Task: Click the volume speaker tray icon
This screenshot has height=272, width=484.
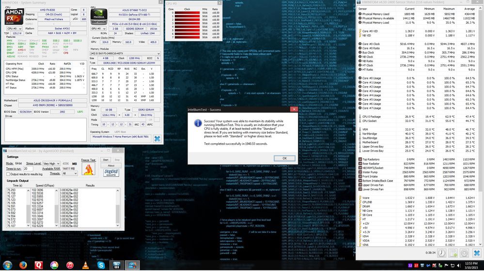Action: (x=458, y=266)
